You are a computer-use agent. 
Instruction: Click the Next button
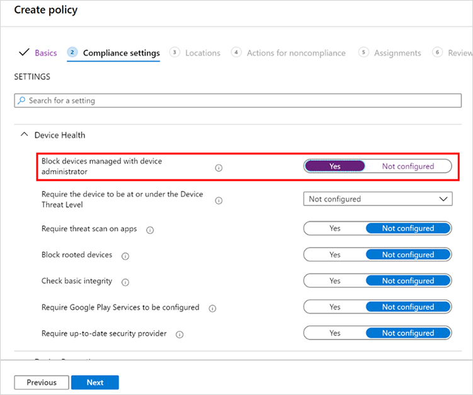(95, 382)
